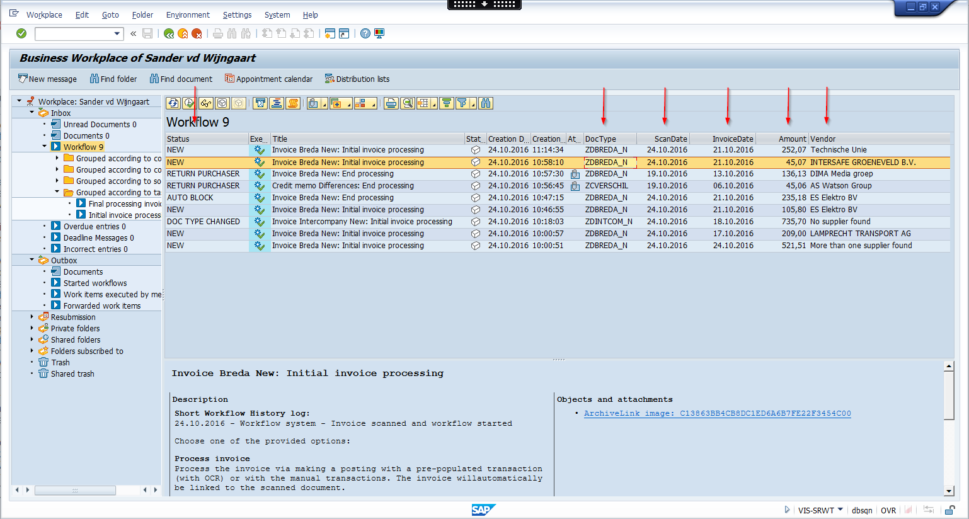969x519 pixels.
Task: Select the Filter icon on the list toolbar
Action: tap(464, 103)
